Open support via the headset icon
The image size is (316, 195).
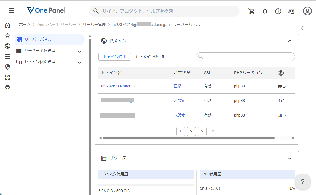point(291,11)
